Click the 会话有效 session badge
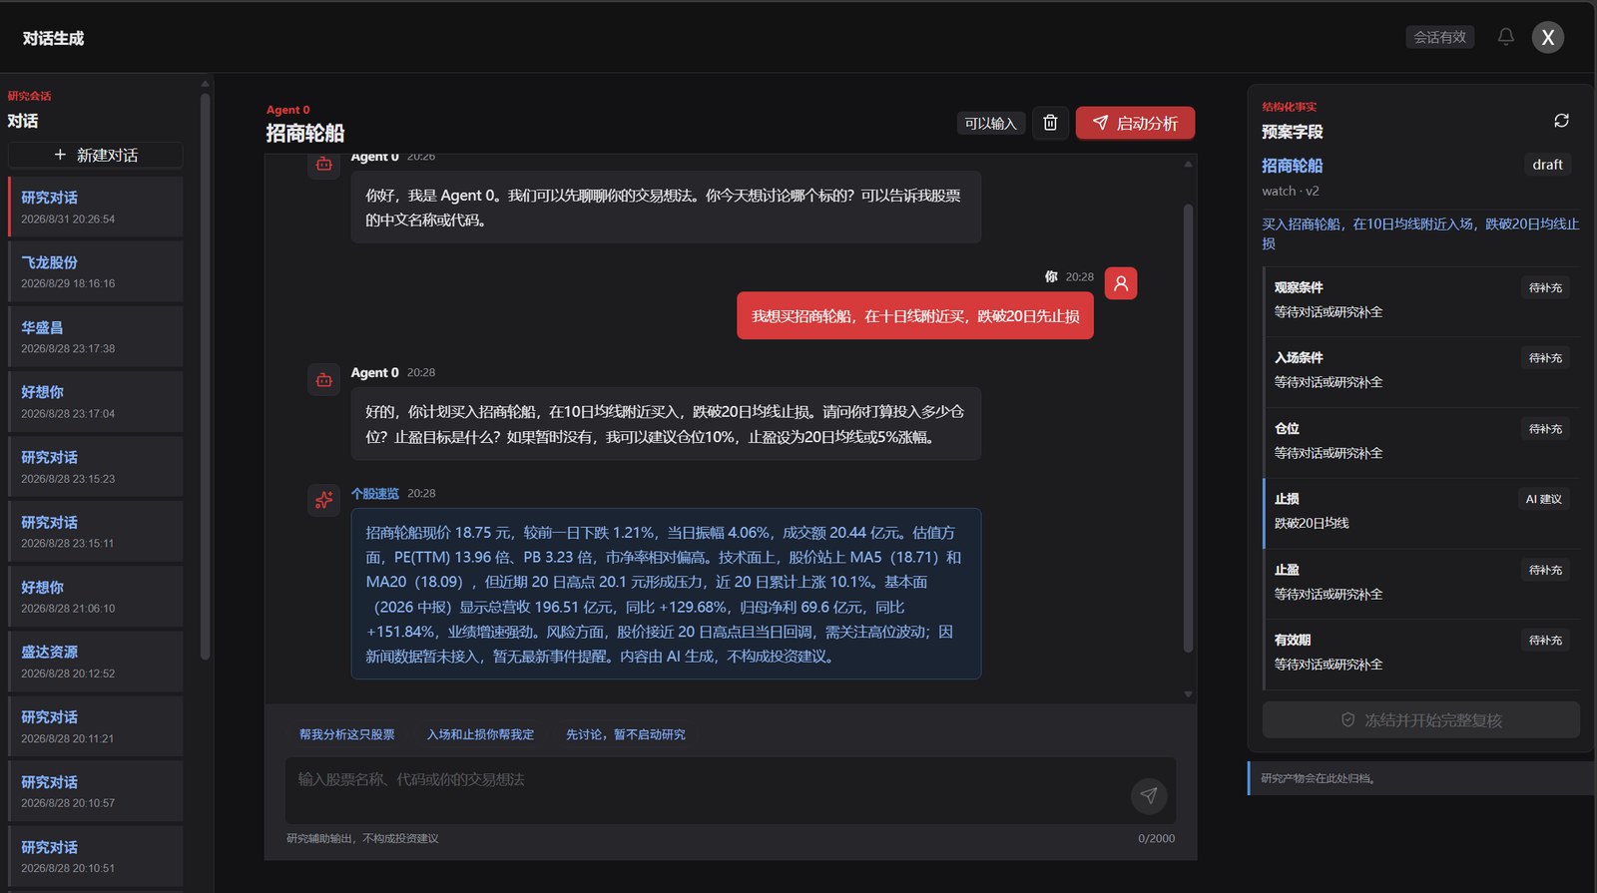The width and height of the screenshot is (1597, 893). coord(1439,37)
